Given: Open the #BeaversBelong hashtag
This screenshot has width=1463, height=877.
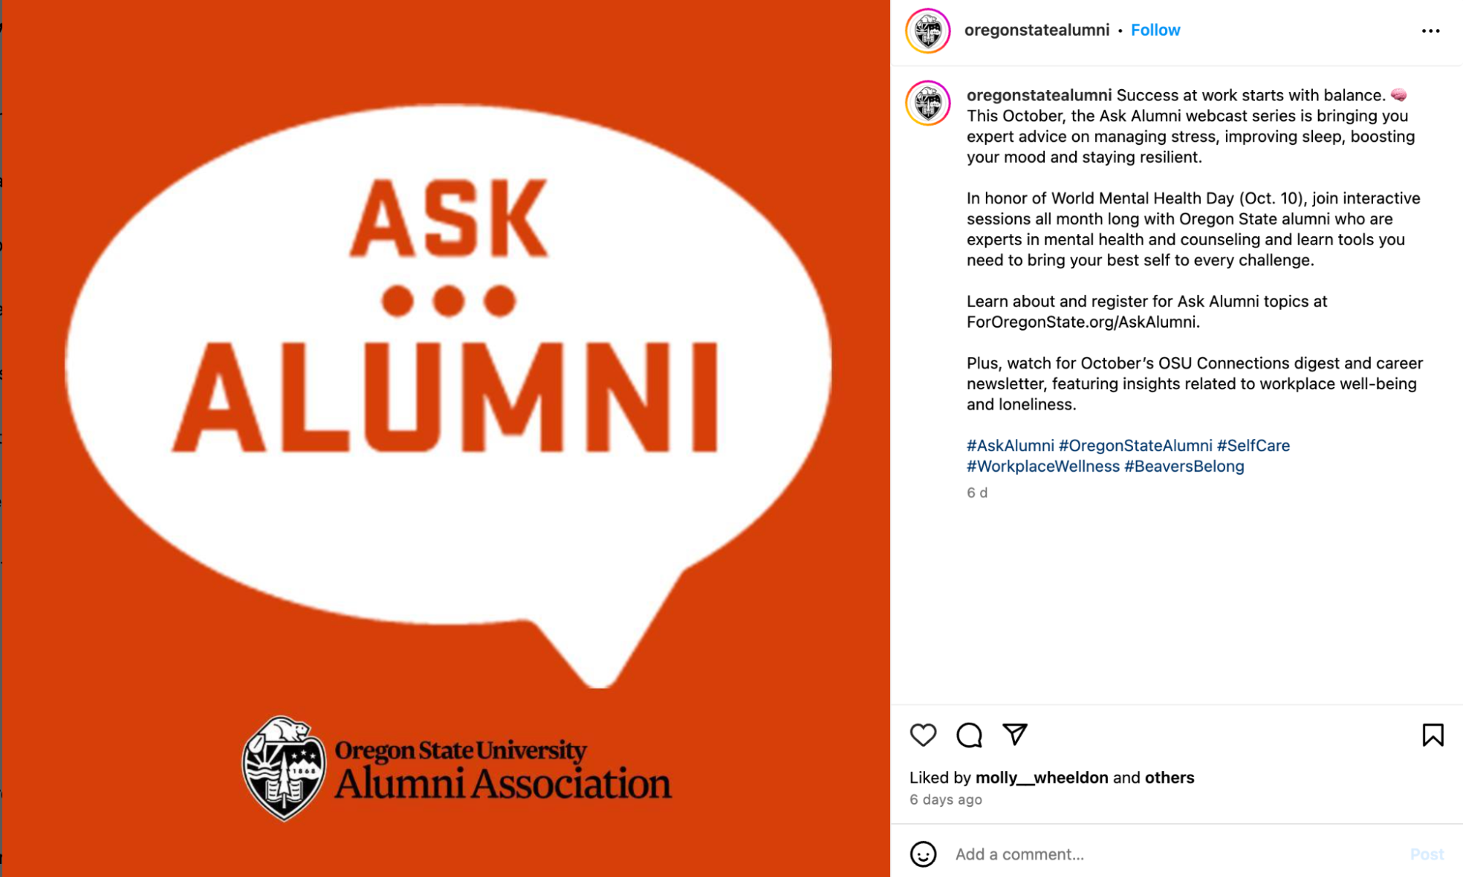Looking at the screenshot, I should click(x=1183, y=466).
